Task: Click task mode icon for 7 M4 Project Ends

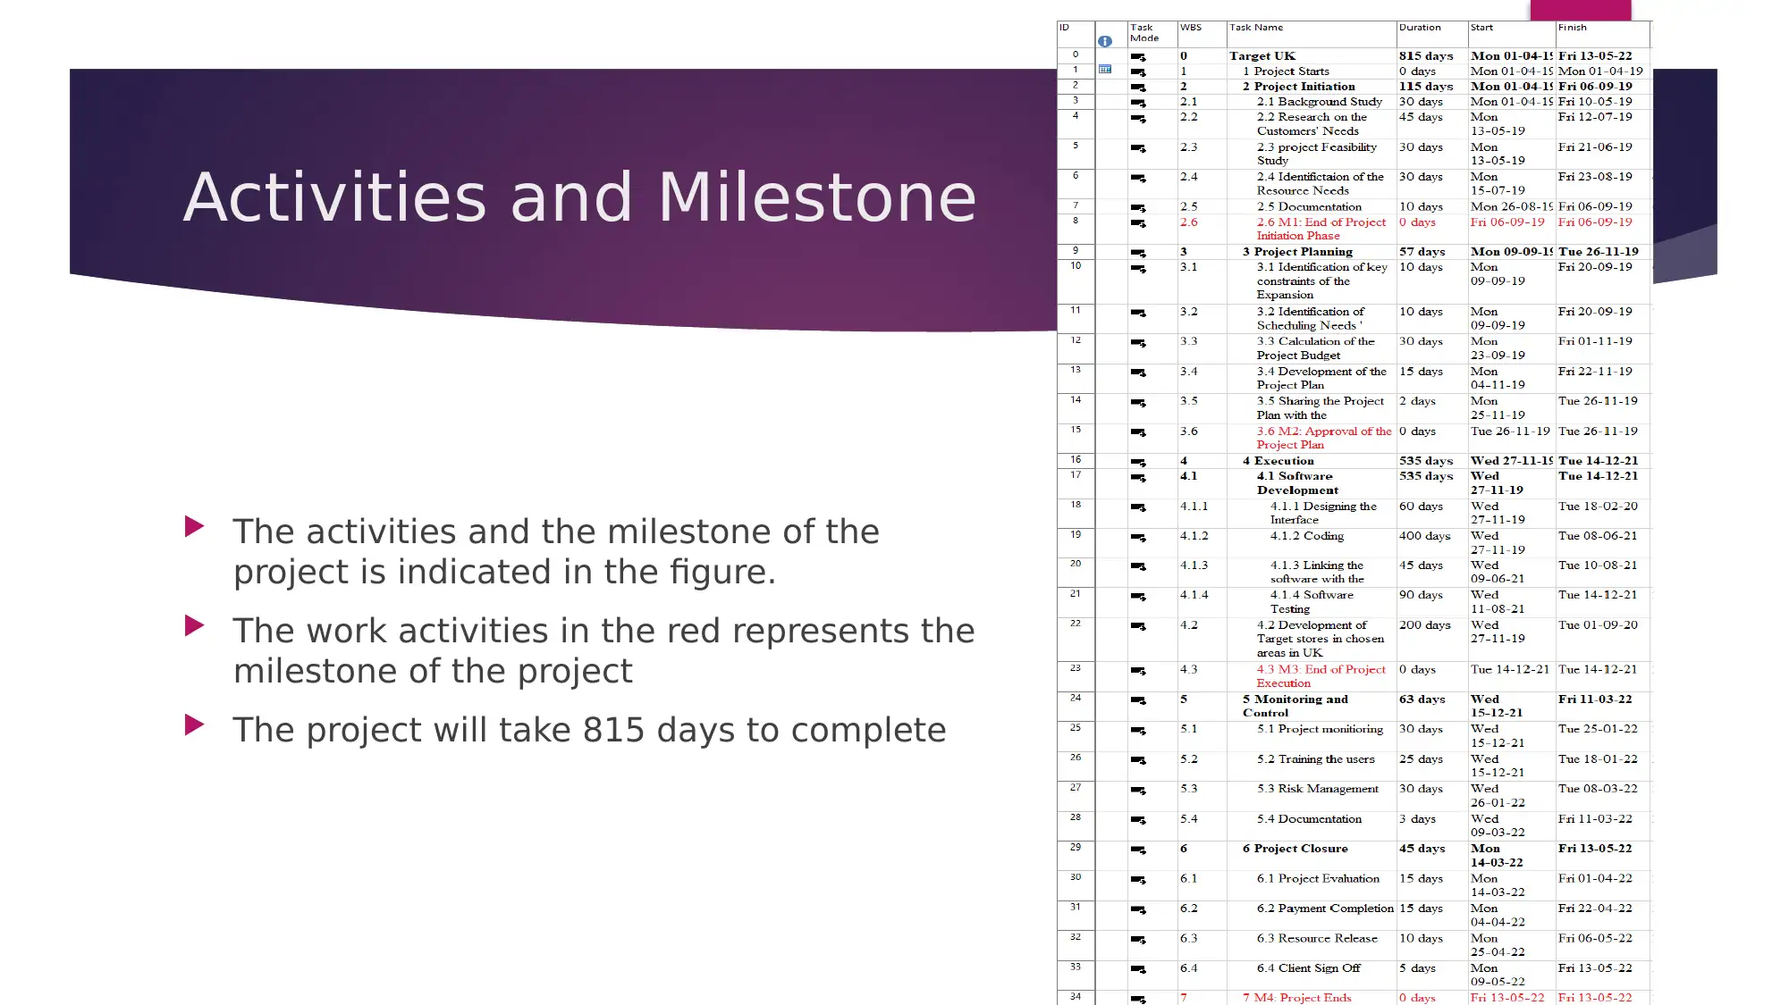Action: click(1138, 999)
